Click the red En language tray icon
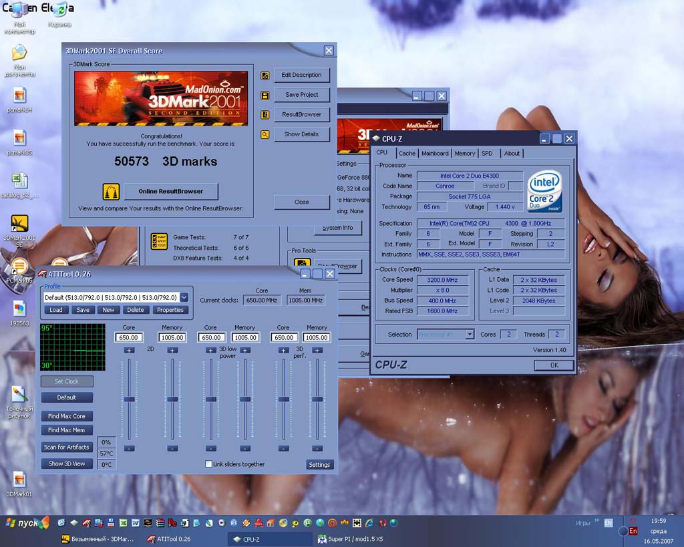The image size is (684, 547). click(x=633, y=531)
